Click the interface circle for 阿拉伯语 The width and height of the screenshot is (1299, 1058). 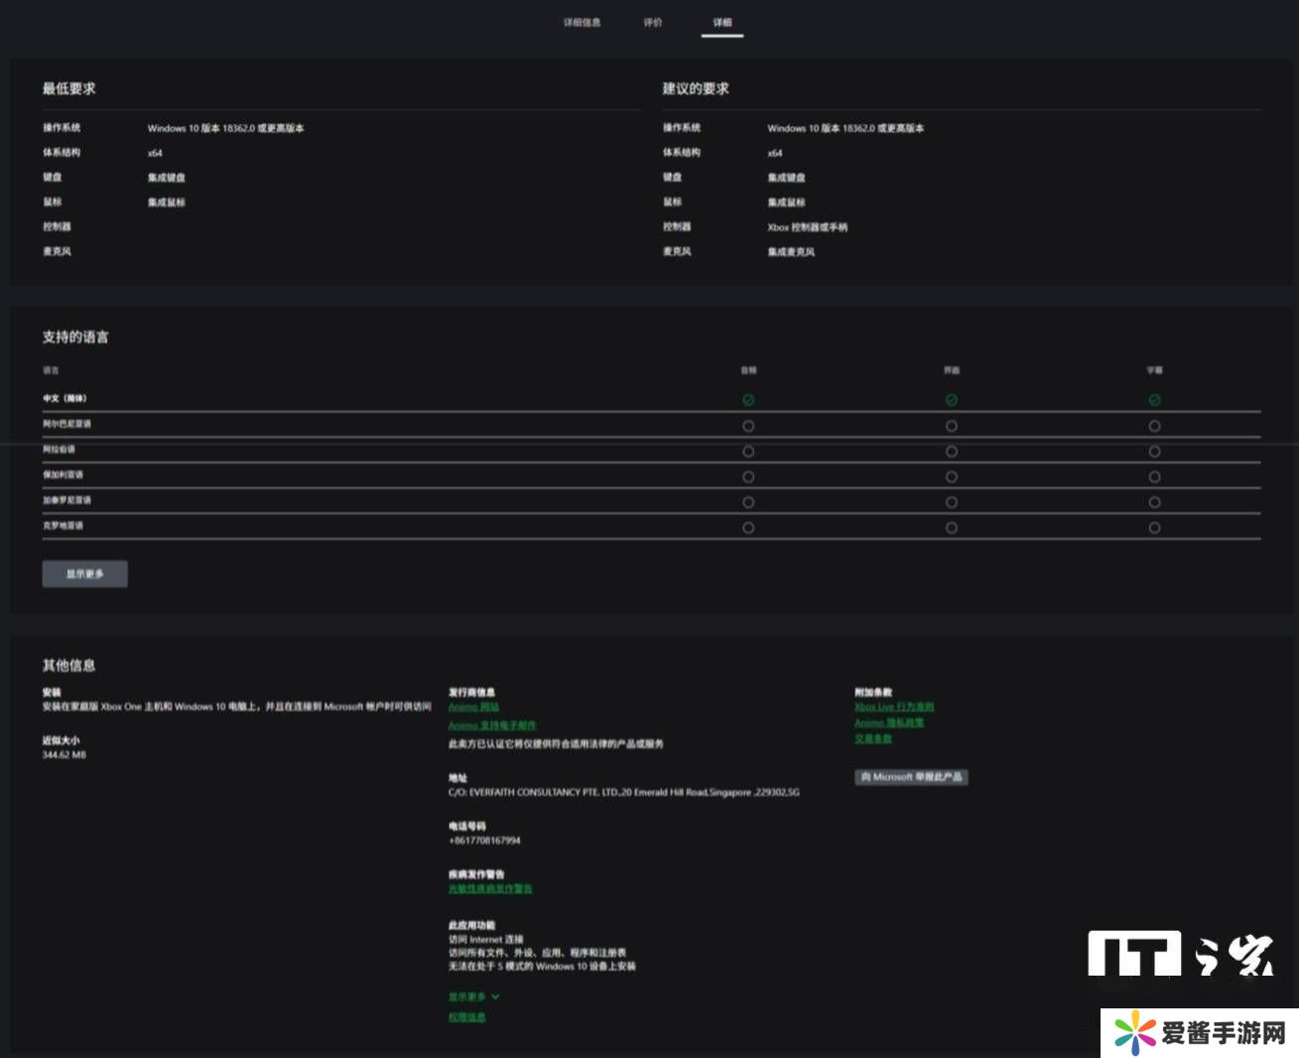pyautogui.click(x=951, y=452)
